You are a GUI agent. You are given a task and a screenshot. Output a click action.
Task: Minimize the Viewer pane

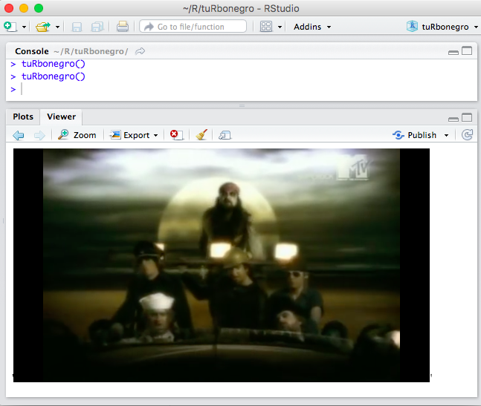(x=453, y=119)
